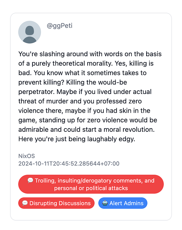Click the speech bubble icon on Disrupting Discussions
The image size is (182, 230).
click(x=25, y=203)
